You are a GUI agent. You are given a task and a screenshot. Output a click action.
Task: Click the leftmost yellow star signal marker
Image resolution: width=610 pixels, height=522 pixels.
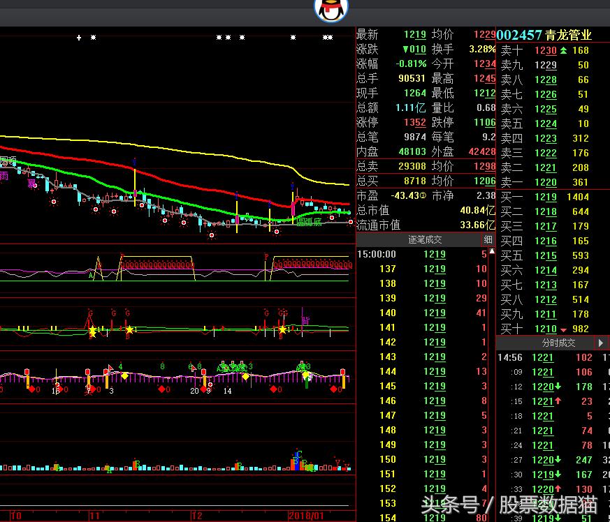tap(92, 330)
